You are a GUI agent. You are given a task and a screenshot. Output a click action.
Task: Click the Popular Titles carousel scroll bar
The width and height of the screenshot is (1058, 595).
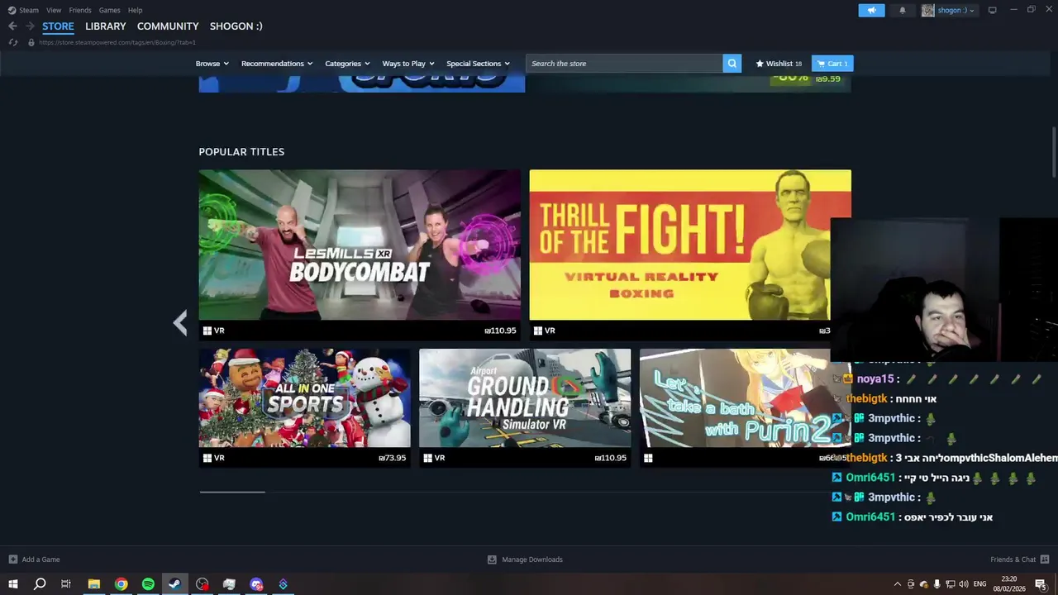pyautogui.click(x=232, y=492)
